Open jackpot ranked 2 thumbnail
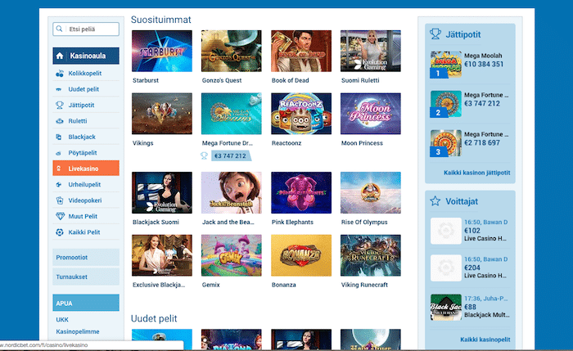The width and height of the screenshot is (573, 351). click(x=446, y=104)
